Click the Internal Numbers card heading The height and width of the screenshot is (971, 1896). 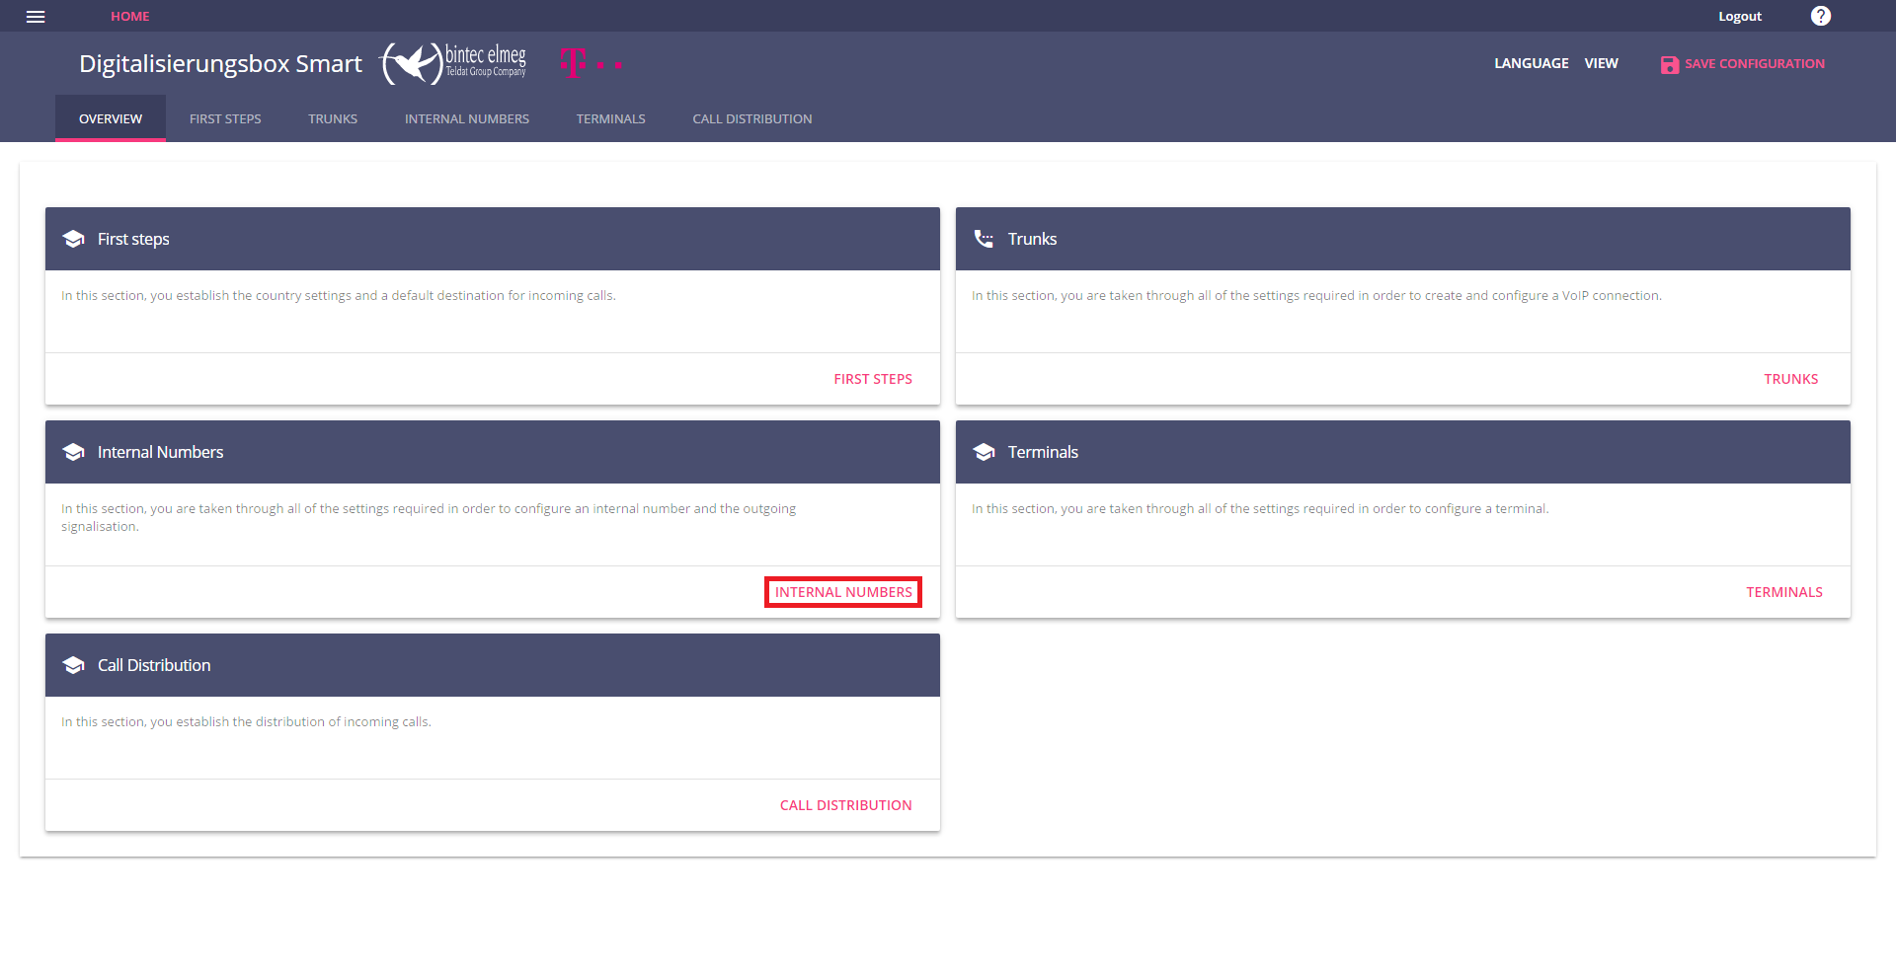(160, 452)
